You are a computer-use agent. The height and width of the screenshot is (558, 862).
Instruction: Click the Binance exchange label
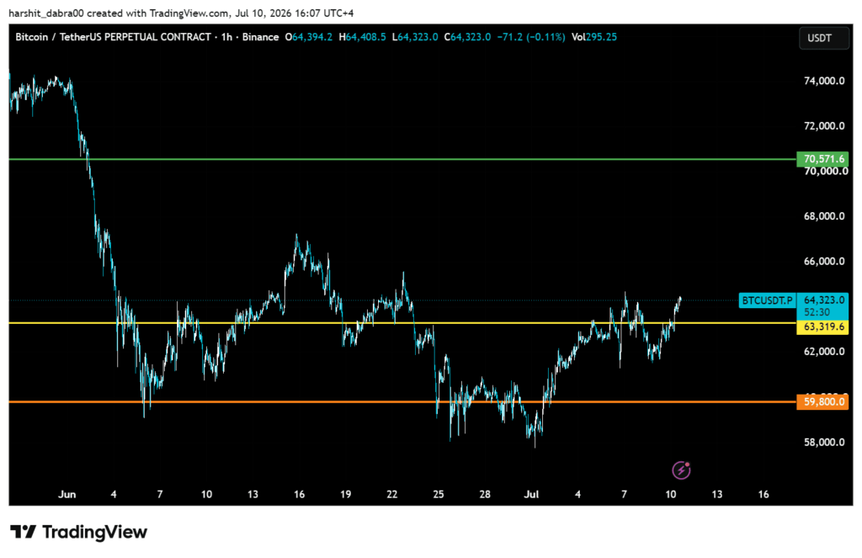[260, 37]
